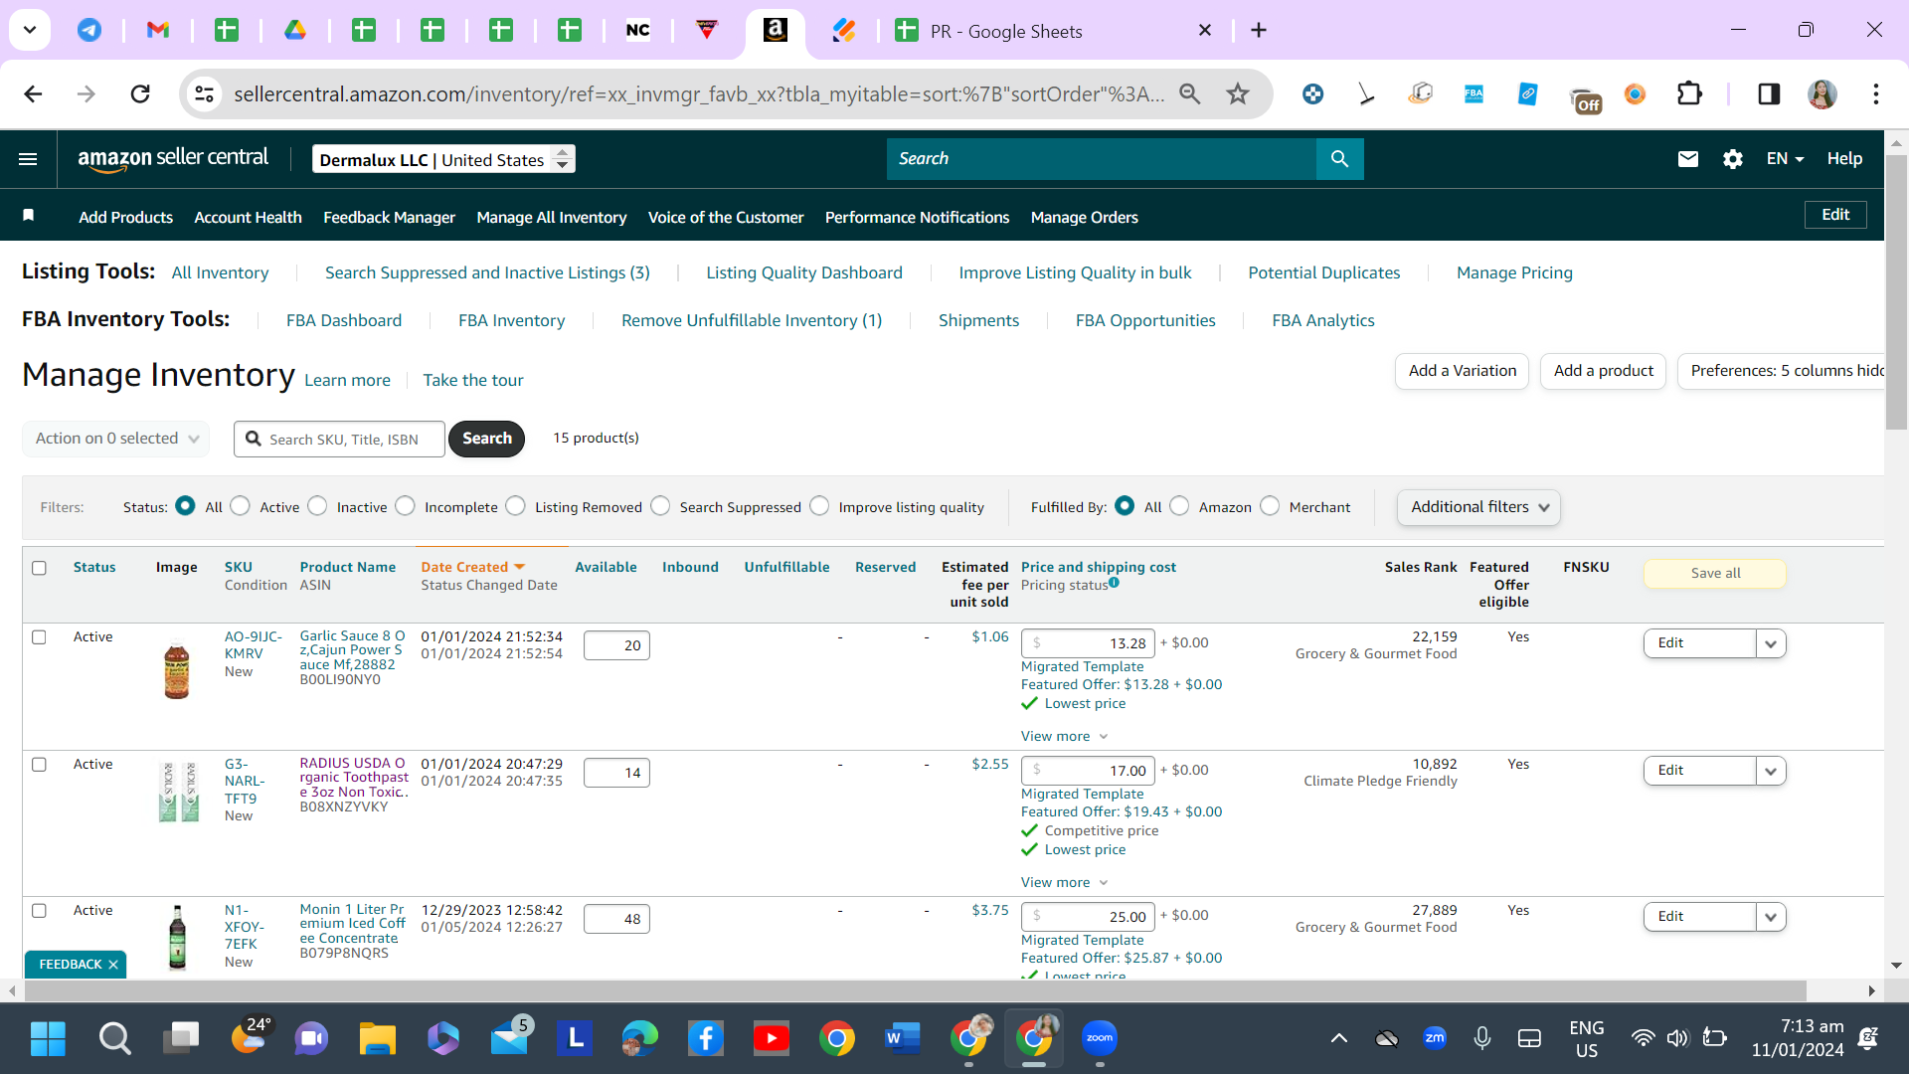Launch YouTube from the taskbar
The image size is (1909, 1074).
pos(771,1038)
